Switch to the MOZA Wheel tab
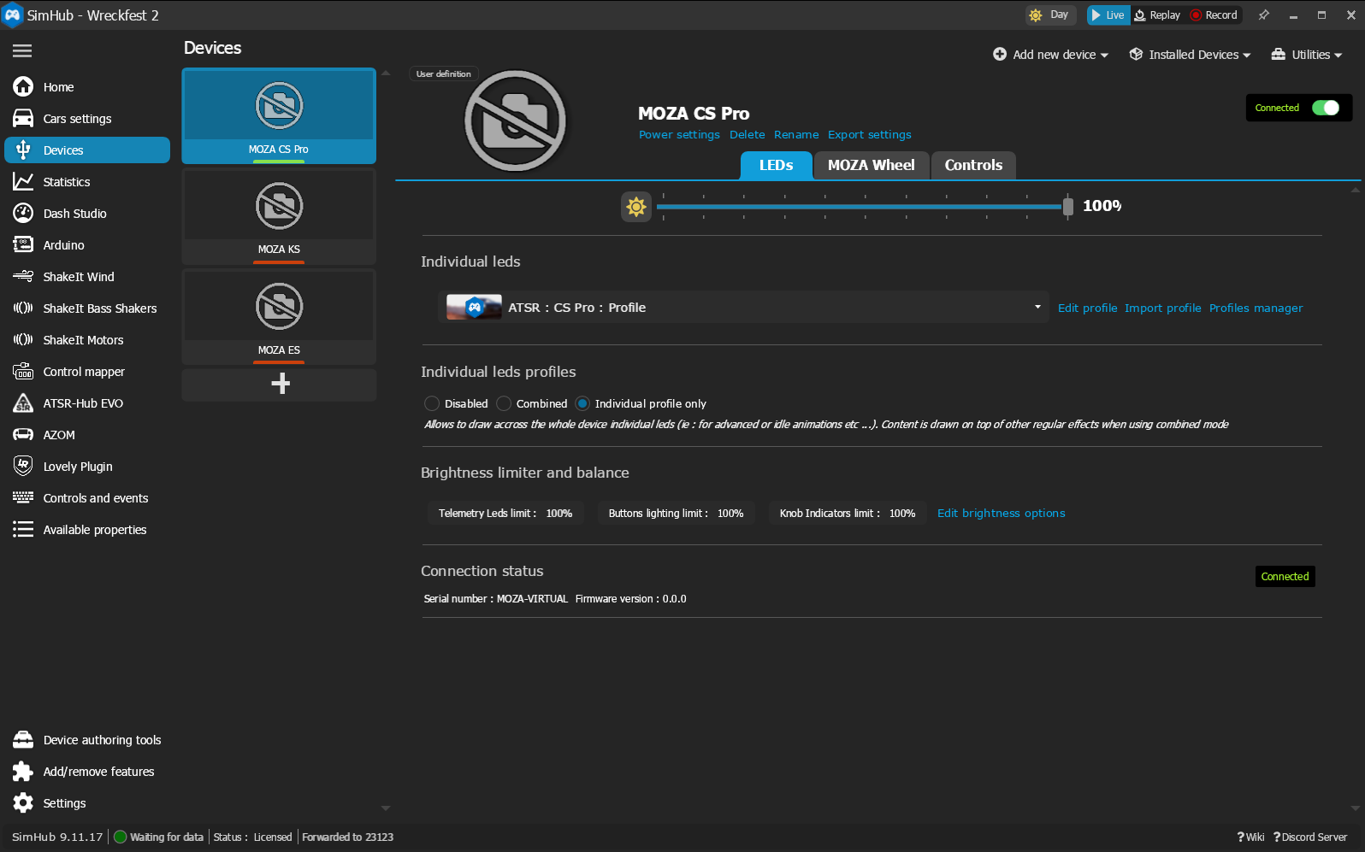The height and width of the screenshot is (852, 1365). point(871,165)
